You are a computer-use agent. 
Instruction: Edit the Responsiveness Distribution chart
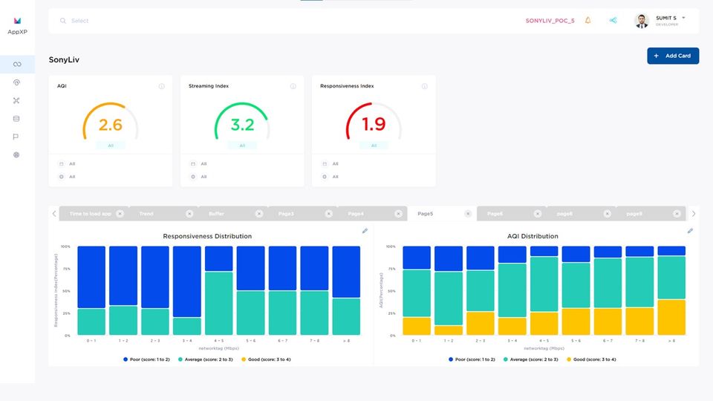[365, 231]
